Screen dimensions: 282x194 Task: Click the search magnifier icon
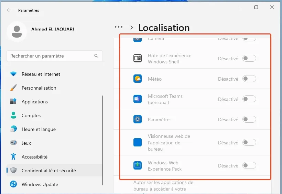point(96,56)
